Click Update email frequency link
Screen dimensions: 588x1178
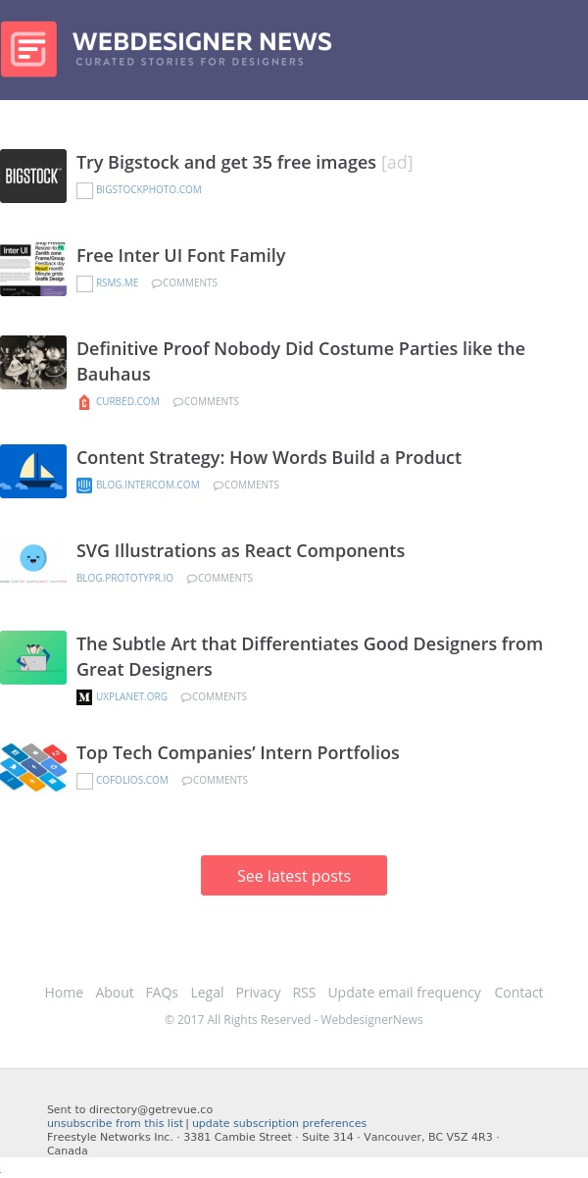point(404,993)
